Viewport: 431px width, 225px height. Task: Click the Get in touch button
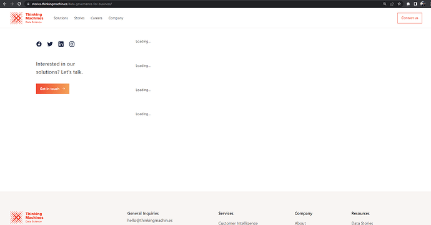[52, 89]
